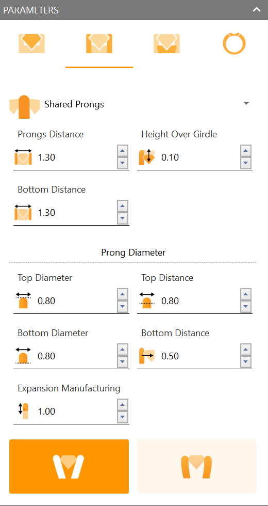The width and height of the screenshot is (268, 506).
Task: Collapse the PARAMETERS panel header chevron
Action: pyautogui.click(x=257, y=10)
